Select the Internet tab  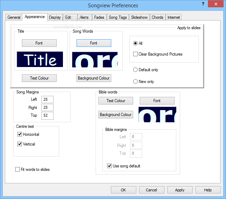[x=173, y=17]
